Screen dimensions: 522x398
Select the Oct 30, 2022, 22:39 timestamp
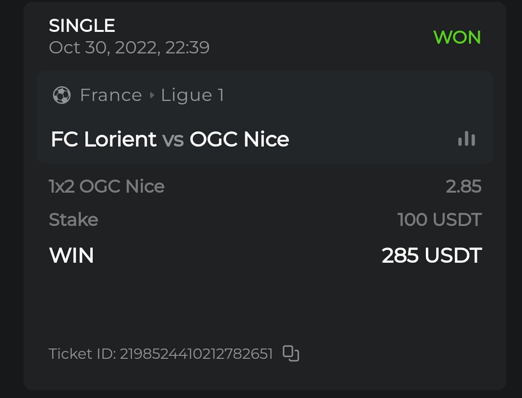click(x=129, y=48)
